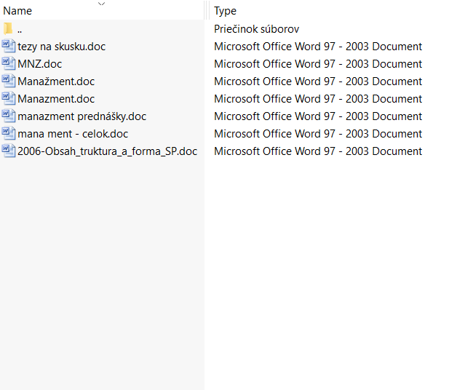Select the icon of manazment prednášky.doc
This screenshot has width=457, height=390.
[x=8, y=116]
